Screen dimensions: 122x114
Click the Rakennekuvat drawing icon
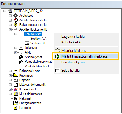(16, 71)
